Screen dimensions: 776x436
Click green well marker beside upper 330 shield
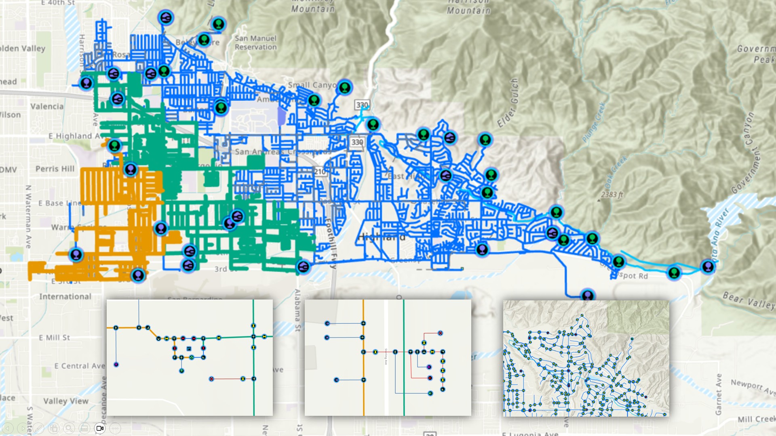[373, 124]
